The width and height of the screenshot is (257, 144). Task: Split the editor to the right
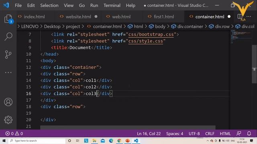(240, 16)
